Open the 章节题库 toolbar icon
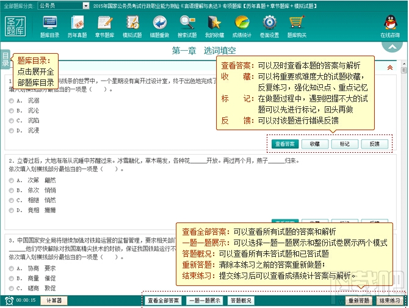This screenshot has width=409, height=308. [x=104, y=26]
